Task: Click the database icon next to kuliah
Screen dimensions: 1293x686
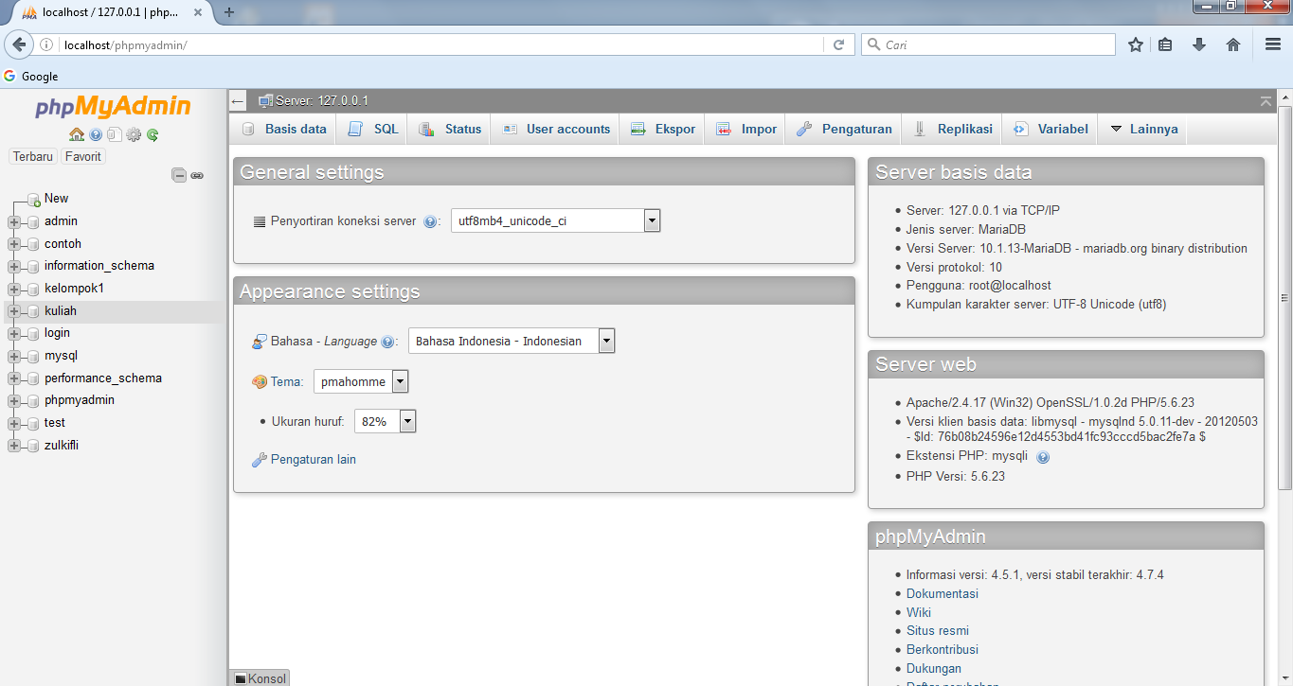Action: (x=33, y=311)
